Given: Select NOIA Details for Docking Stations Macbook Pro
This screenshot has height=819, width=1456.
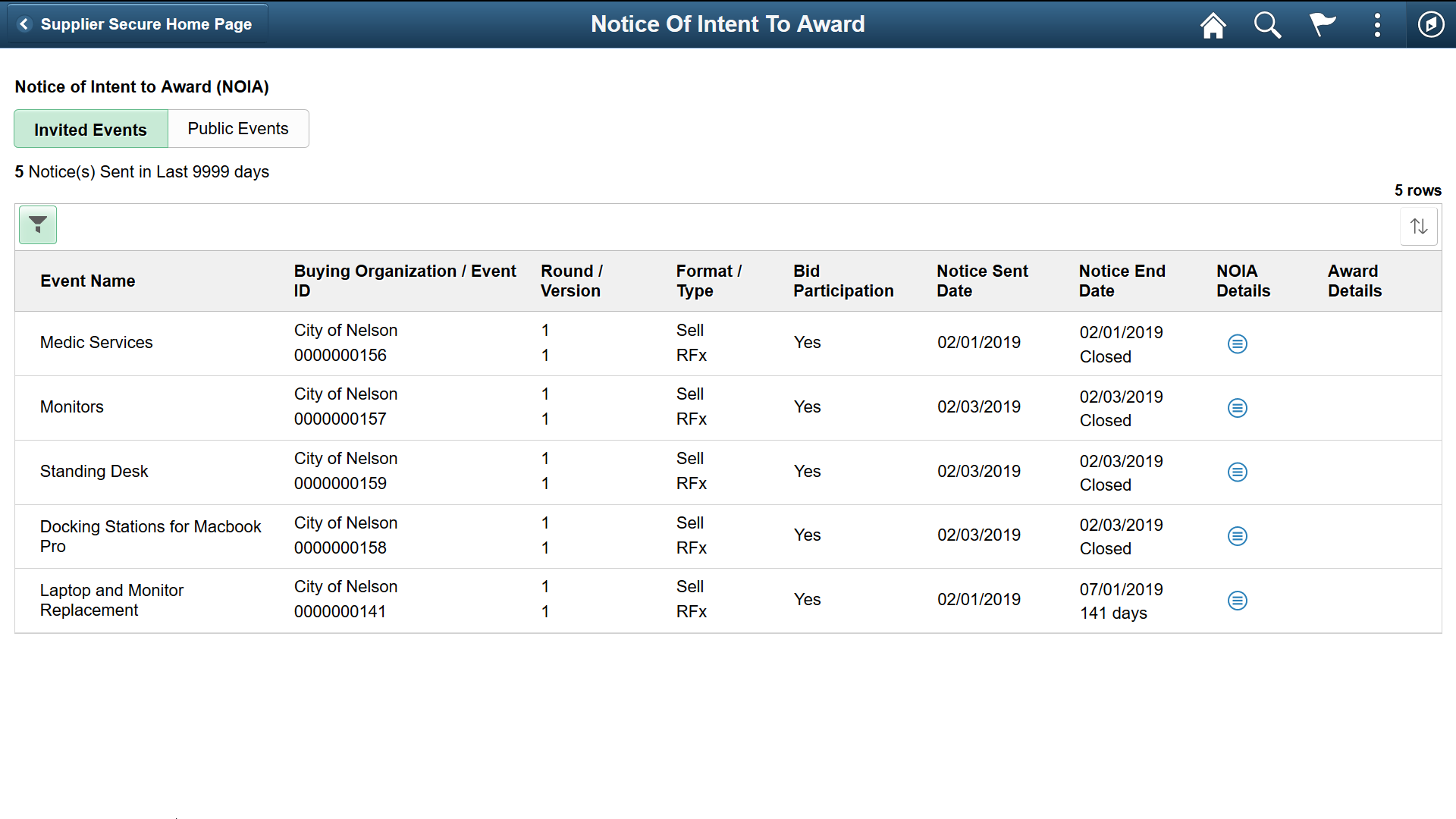Looking at the screenshot, I should click(1238, 535).
